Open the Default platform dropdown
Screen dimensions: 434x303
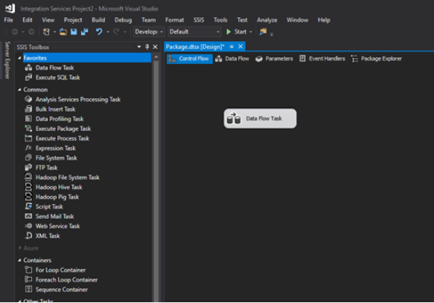click(194, 32)
